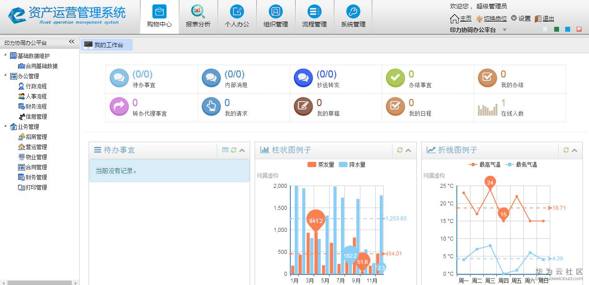The width and height of the screenshot is (589, 285).
Task: Click the home icon next to 主页
Action: 454,18
